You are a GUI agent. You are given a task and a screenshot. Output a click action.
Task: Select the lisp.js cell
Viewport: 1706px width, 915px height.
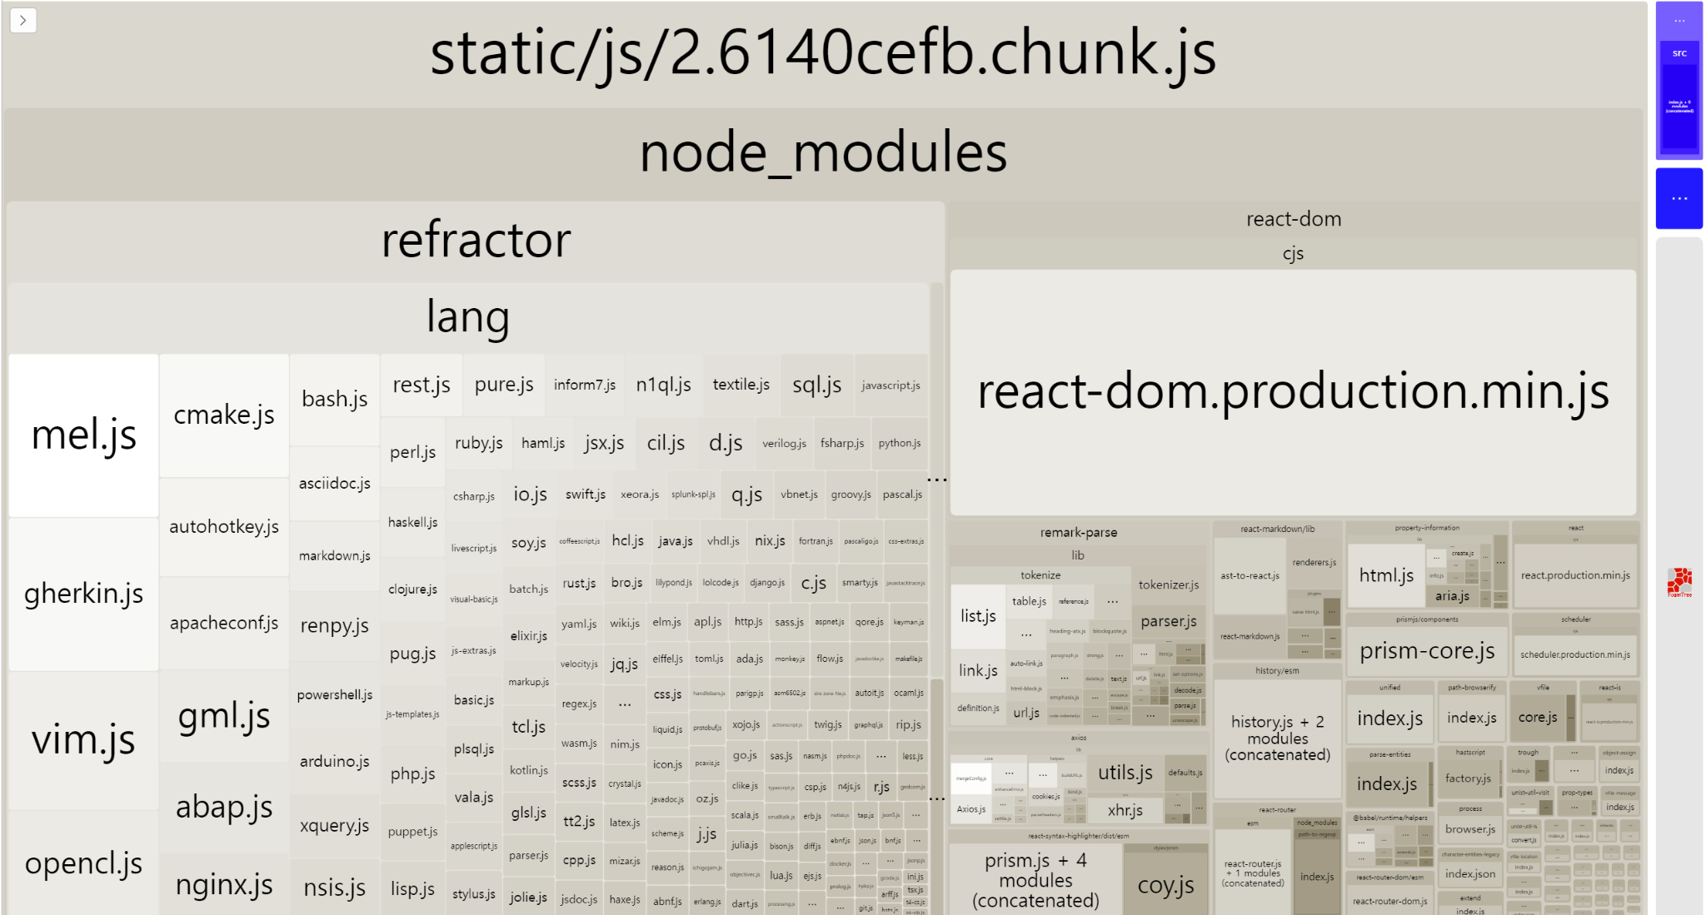coord(413,889)
